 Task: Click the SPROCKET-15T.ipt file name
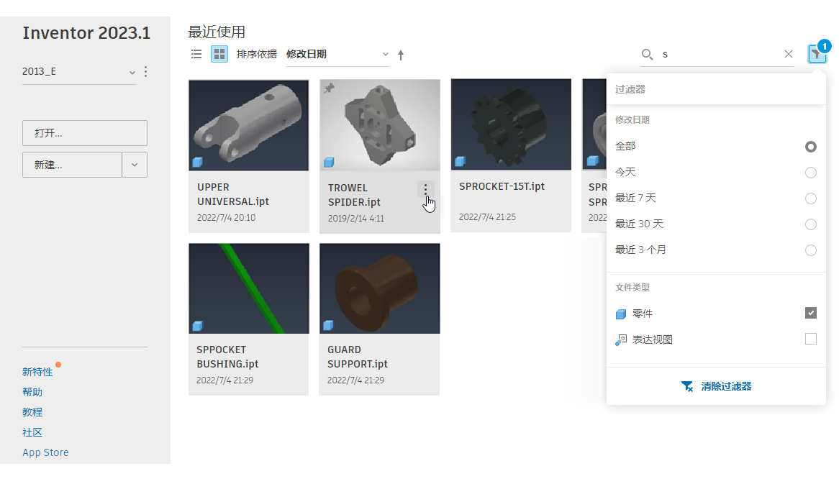(502, 186)
